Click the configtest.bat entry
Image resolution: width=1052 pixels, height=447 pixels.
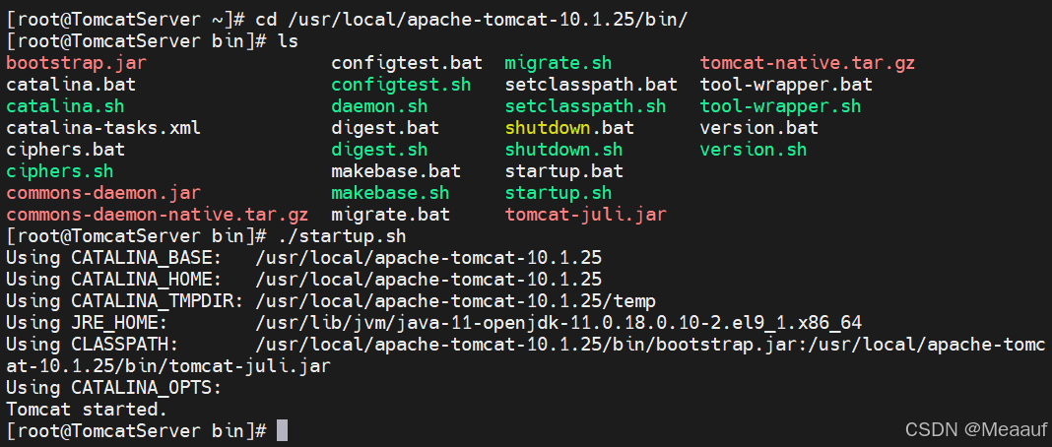(x=407, y=64)
